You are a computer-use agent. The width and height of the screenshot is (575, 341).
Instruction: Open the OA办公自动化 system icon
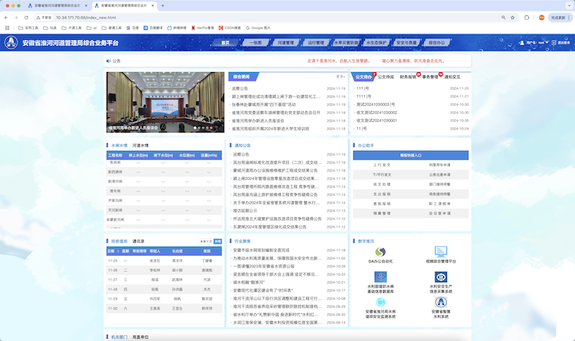coord(380,251)
